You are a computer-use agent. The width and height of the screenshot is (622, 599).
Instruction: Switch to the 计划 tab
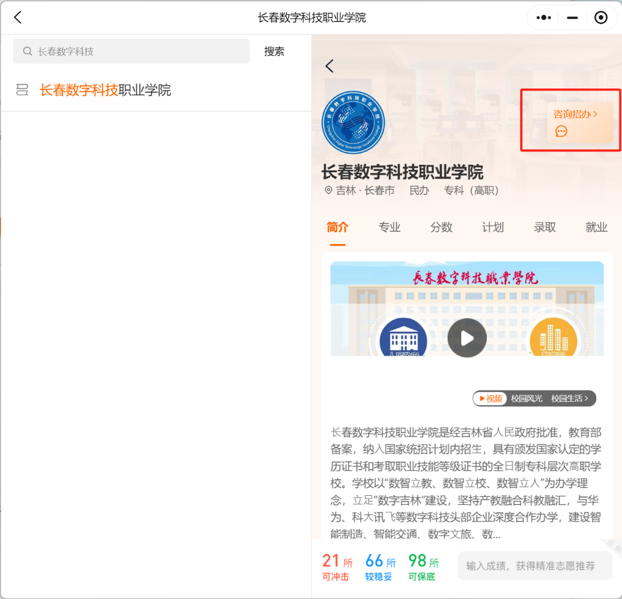[493, 227]
